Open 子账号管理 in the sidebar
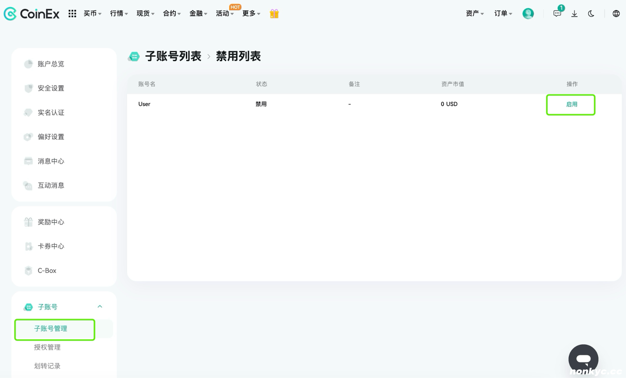This screenshot has width=626, height=378. coord(51,329)
